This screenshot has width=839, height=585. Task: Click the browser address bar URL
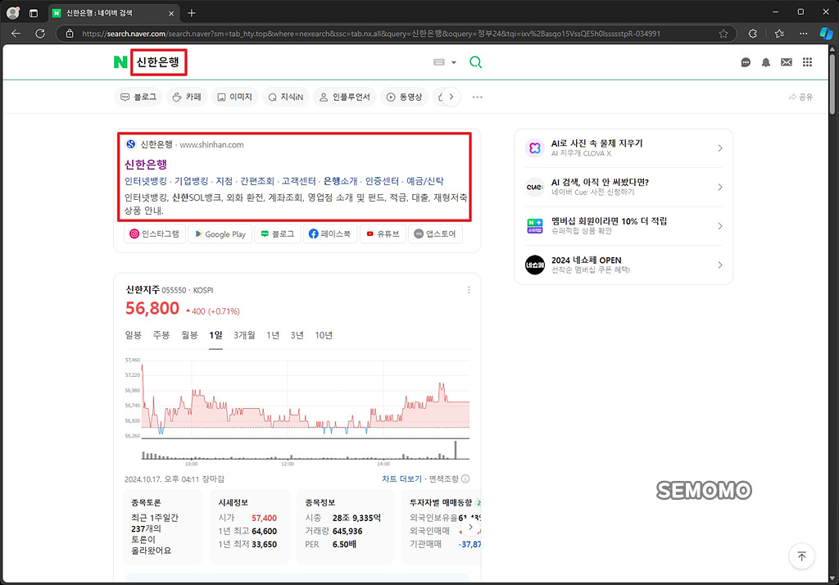coord(371,34)
